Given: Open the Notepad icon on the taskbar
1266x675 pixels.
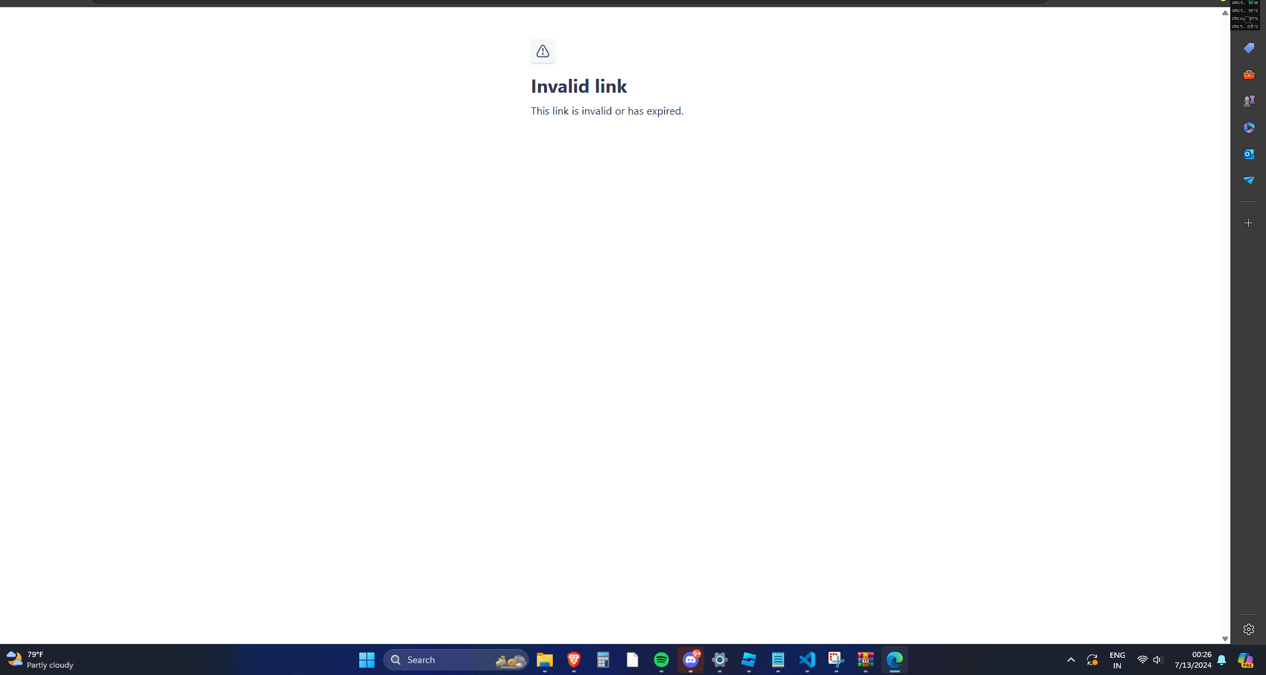Looking at the screenshot, I should point(778,660).
